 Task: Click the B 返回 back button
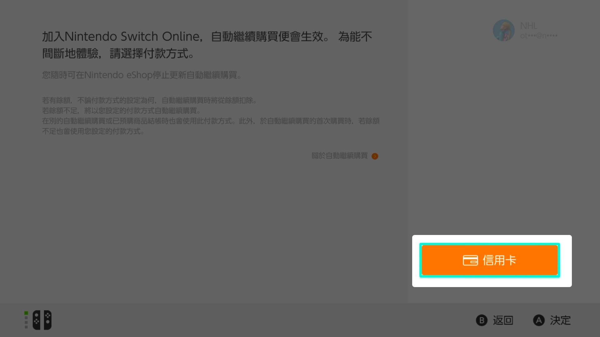tap(494, 320)
